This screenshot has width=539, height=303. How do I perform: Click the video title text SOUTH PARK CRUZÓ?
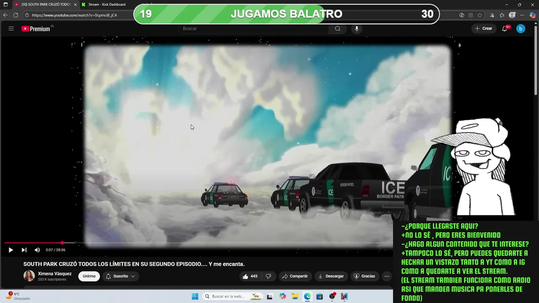tap(134, 264)
